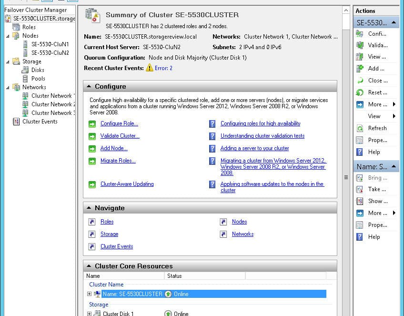Click the Take Offline action icon

(359, 189)
